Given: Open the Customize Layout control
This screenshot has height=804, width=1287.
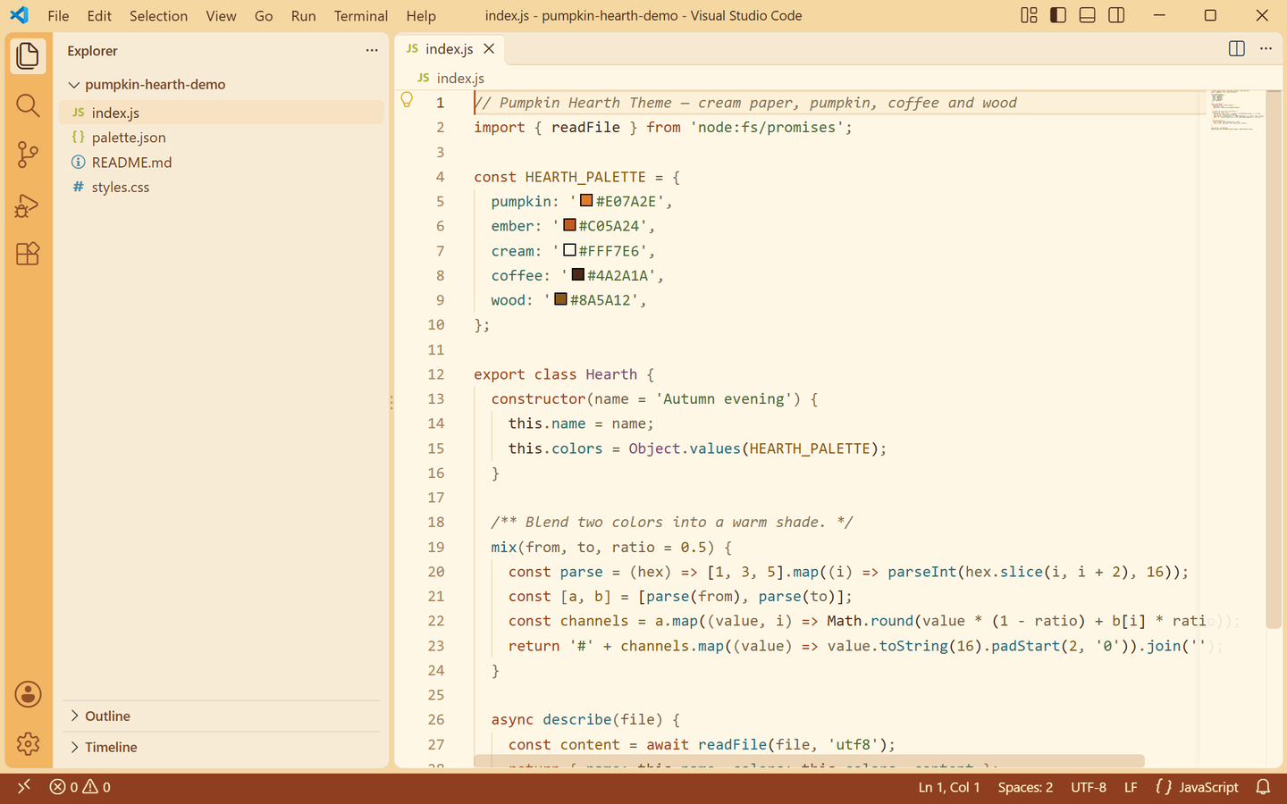Looking at the screenshot, I should (x=1029, y=15).
